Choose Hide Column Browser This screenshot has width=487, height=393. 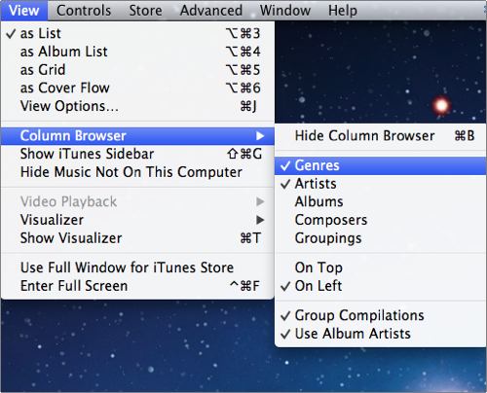[380, 136]
